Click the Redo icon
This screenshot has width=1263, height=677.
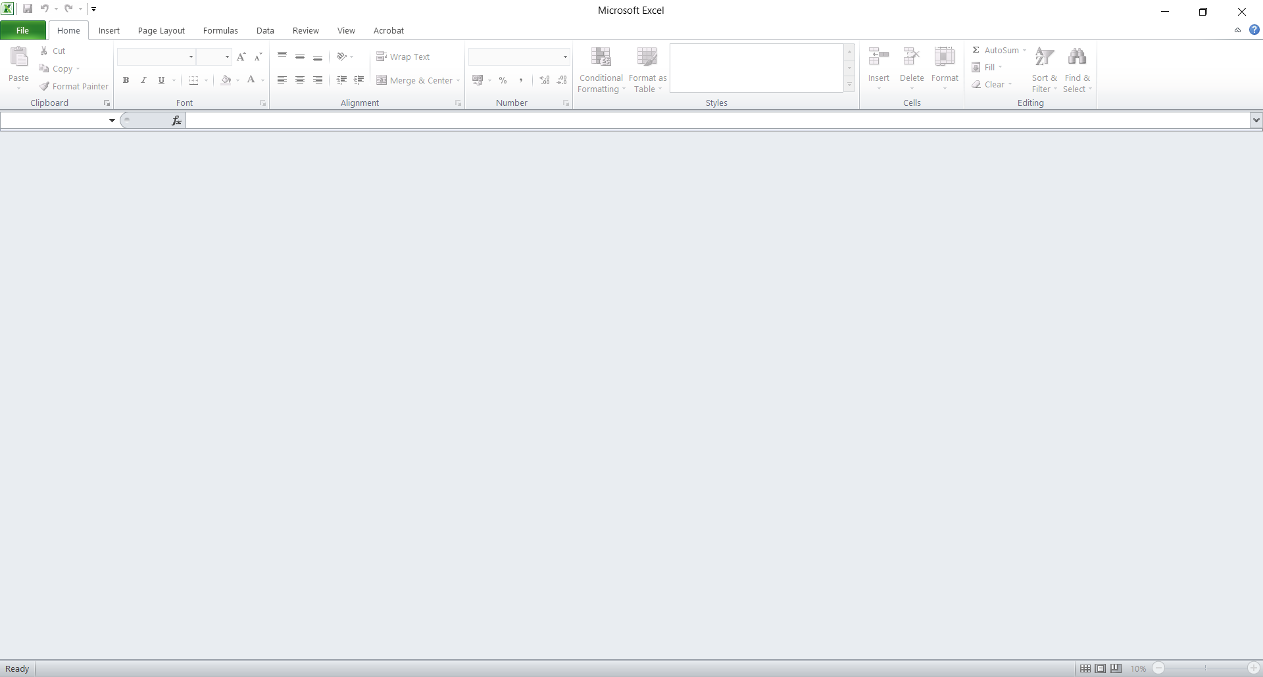pyautogui.click(x=68, y=9)
